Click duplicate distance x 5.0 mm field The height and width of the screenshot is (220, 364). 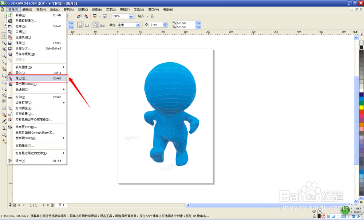coord(186,23)
